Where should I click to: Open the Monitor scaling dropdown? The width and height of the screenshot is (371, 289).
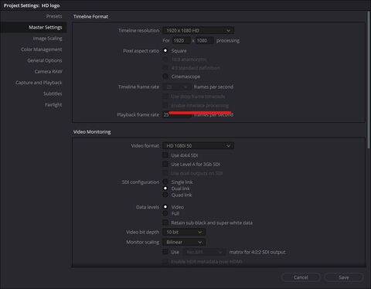point(184,242)
